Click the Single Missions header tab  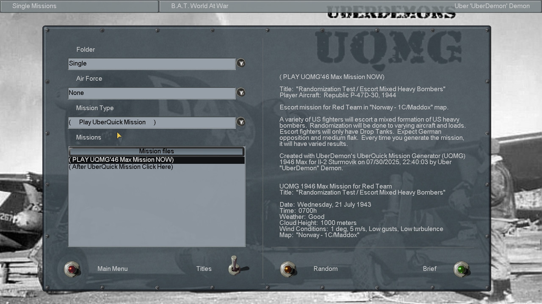(x=79, y=6)
